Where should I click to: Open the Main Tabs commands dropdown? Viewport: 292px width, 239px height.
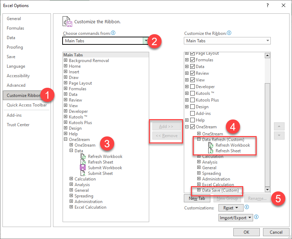(x=146, y=41)
